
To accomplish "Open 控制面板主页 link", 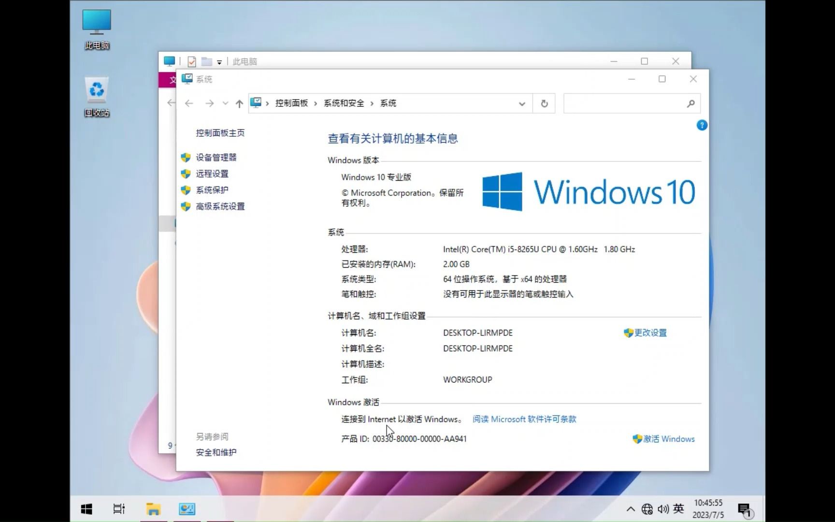I will pyautogui.click(x=220, y=133).
